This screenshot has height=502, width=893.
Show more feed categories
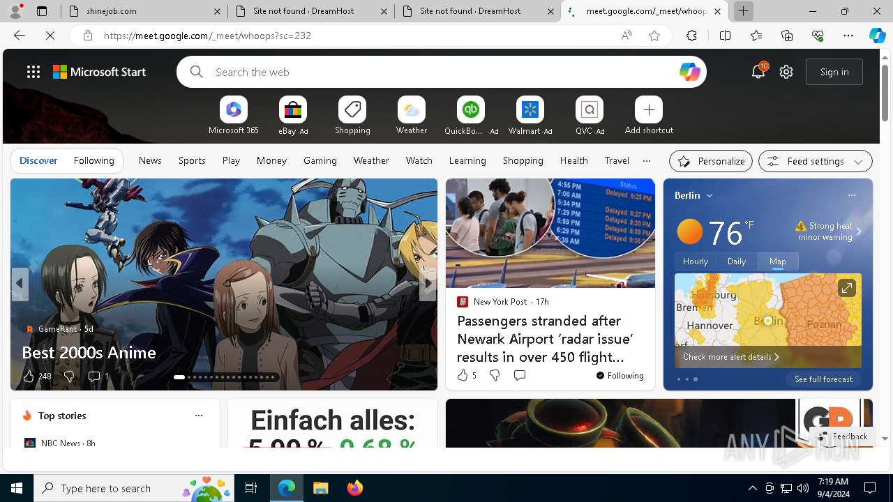coord(646,160)
